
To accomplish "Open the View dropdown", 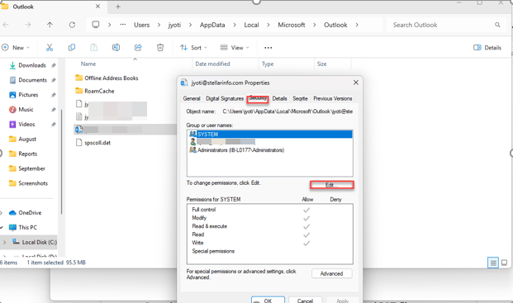I will [235, 48].
